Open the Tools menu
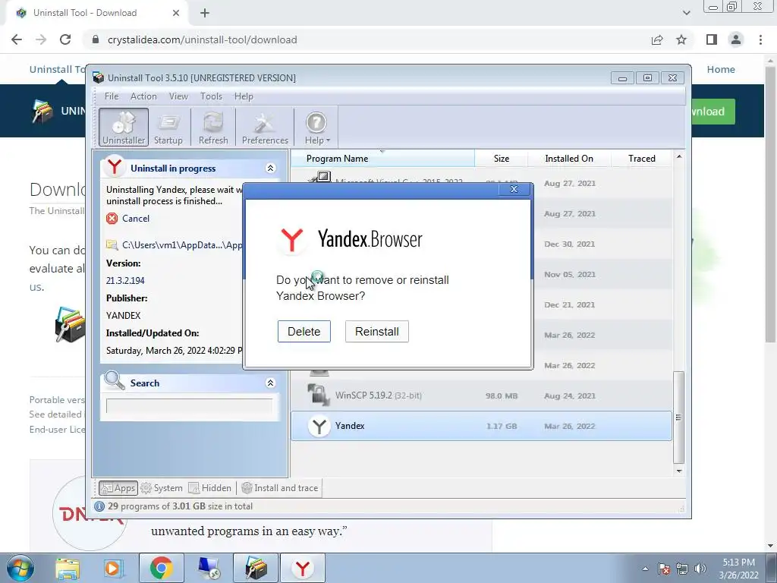The height and width of the screenshot is (583, 777). 211,96
